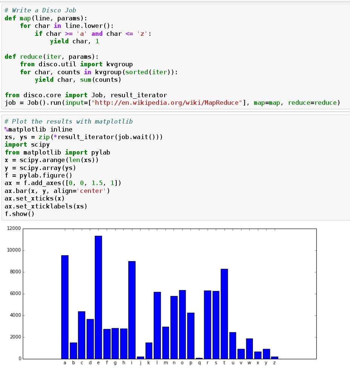Click the 'yield char, sum(counts)' line
This screenshot has width=350, height=369.
(x=78, y=80)
